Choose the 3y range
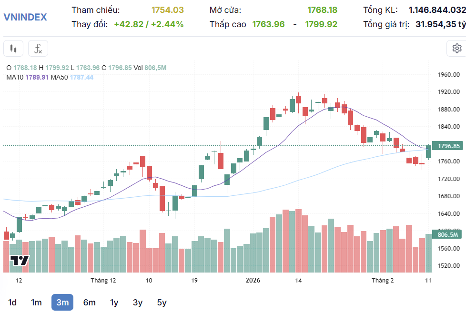 click(138, 302)
